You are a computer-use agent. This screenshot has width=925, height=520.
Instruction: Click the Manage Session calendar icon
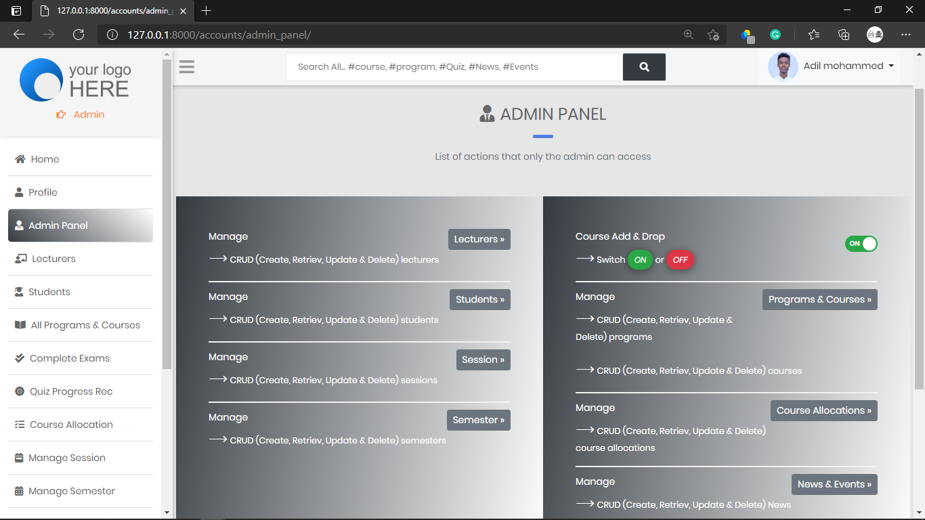[x=19, y=458]
